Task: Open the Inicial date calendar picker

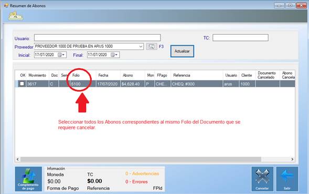Action: click(x=61, y=55)
